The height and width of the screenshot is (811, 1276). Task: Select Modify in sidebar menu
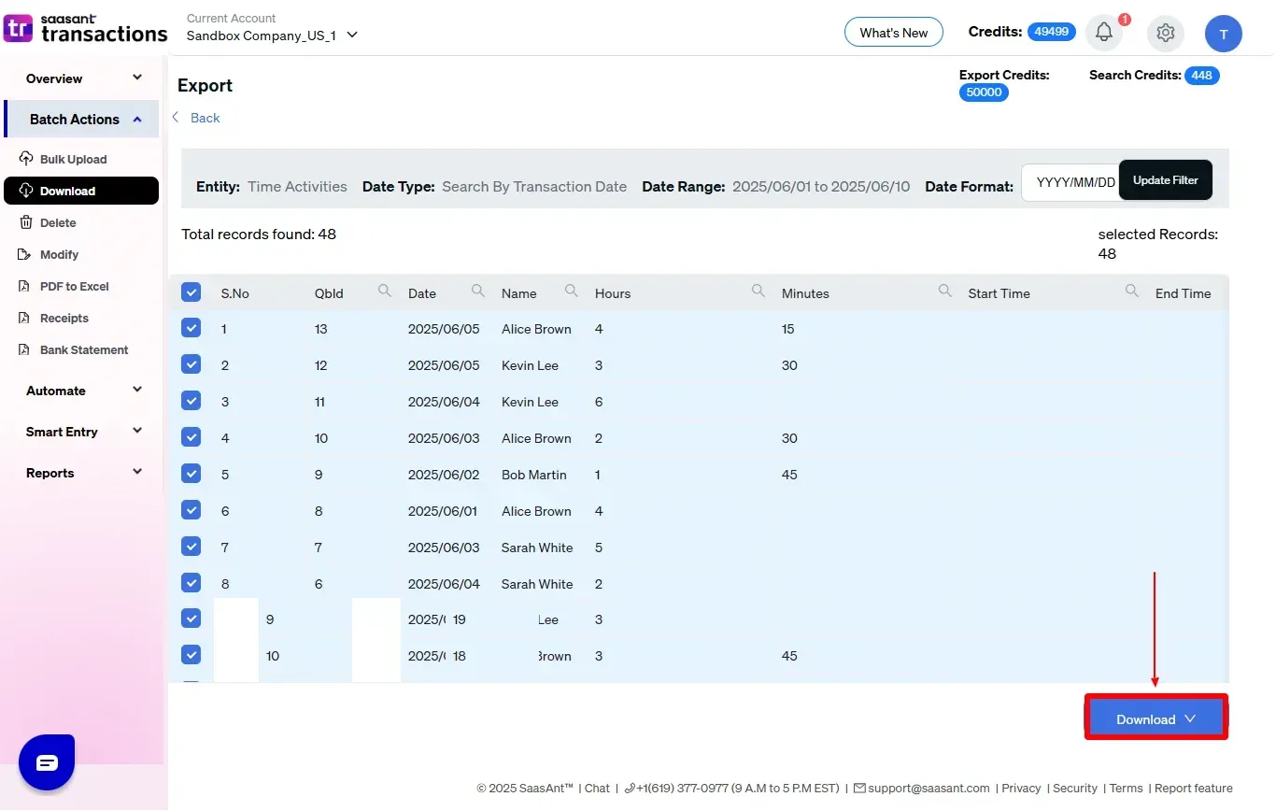pos(59,254)
